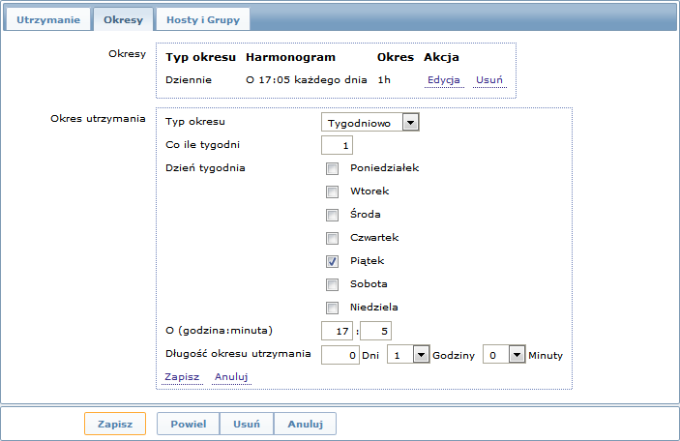Switch to the Utrzymanie tab
This screenshot has width=680, height=441.
coord(48,20)
